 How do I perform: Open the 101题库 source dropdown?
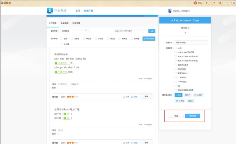point(74,31)
